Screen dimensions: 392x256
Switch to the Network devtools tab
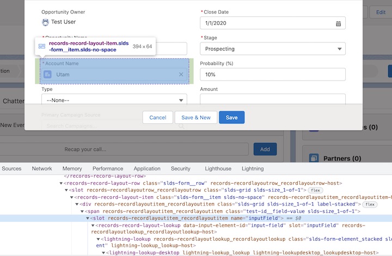42,169
